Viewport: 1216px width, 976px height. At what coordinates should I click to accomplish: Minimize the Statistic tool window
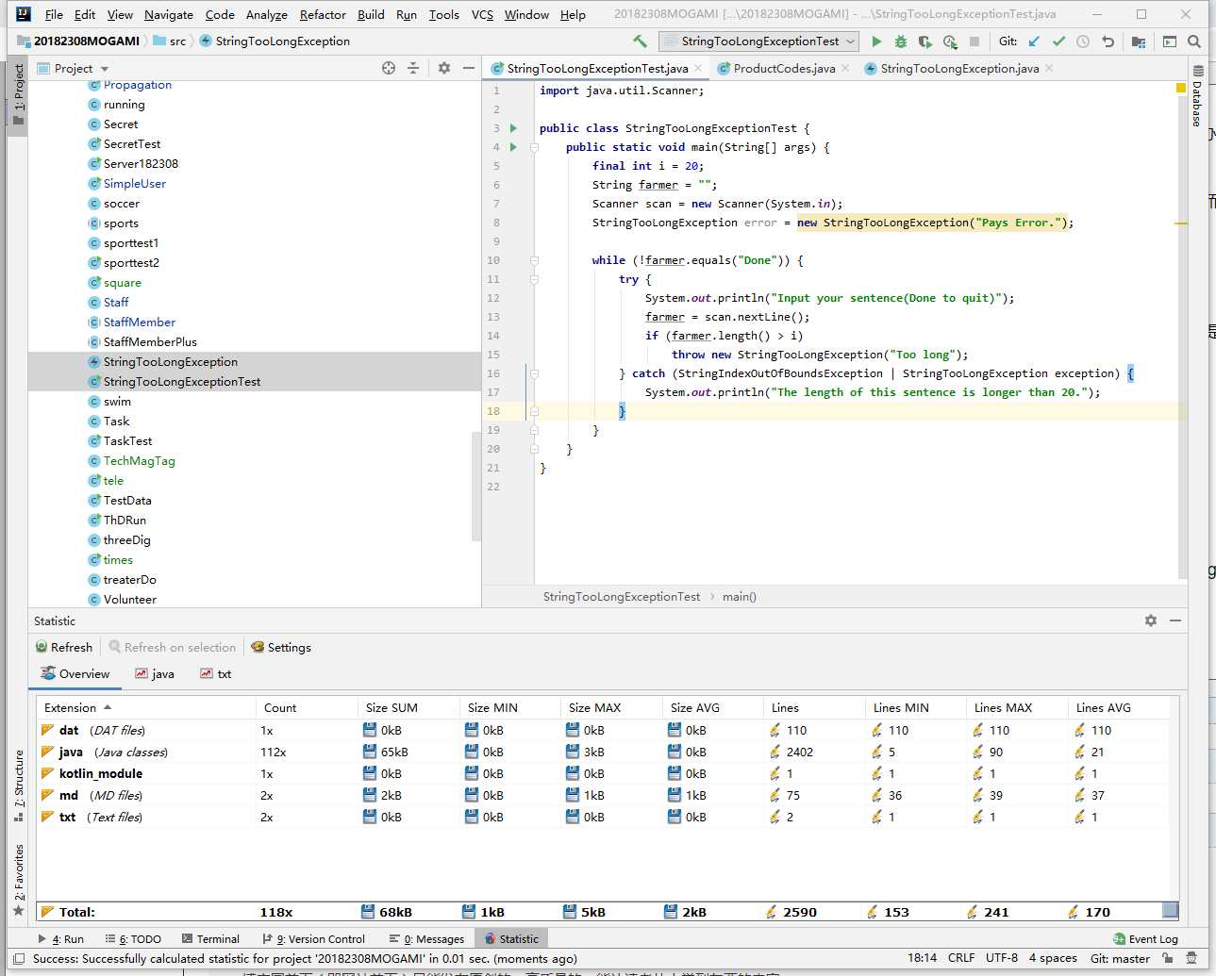[1175, 620]
